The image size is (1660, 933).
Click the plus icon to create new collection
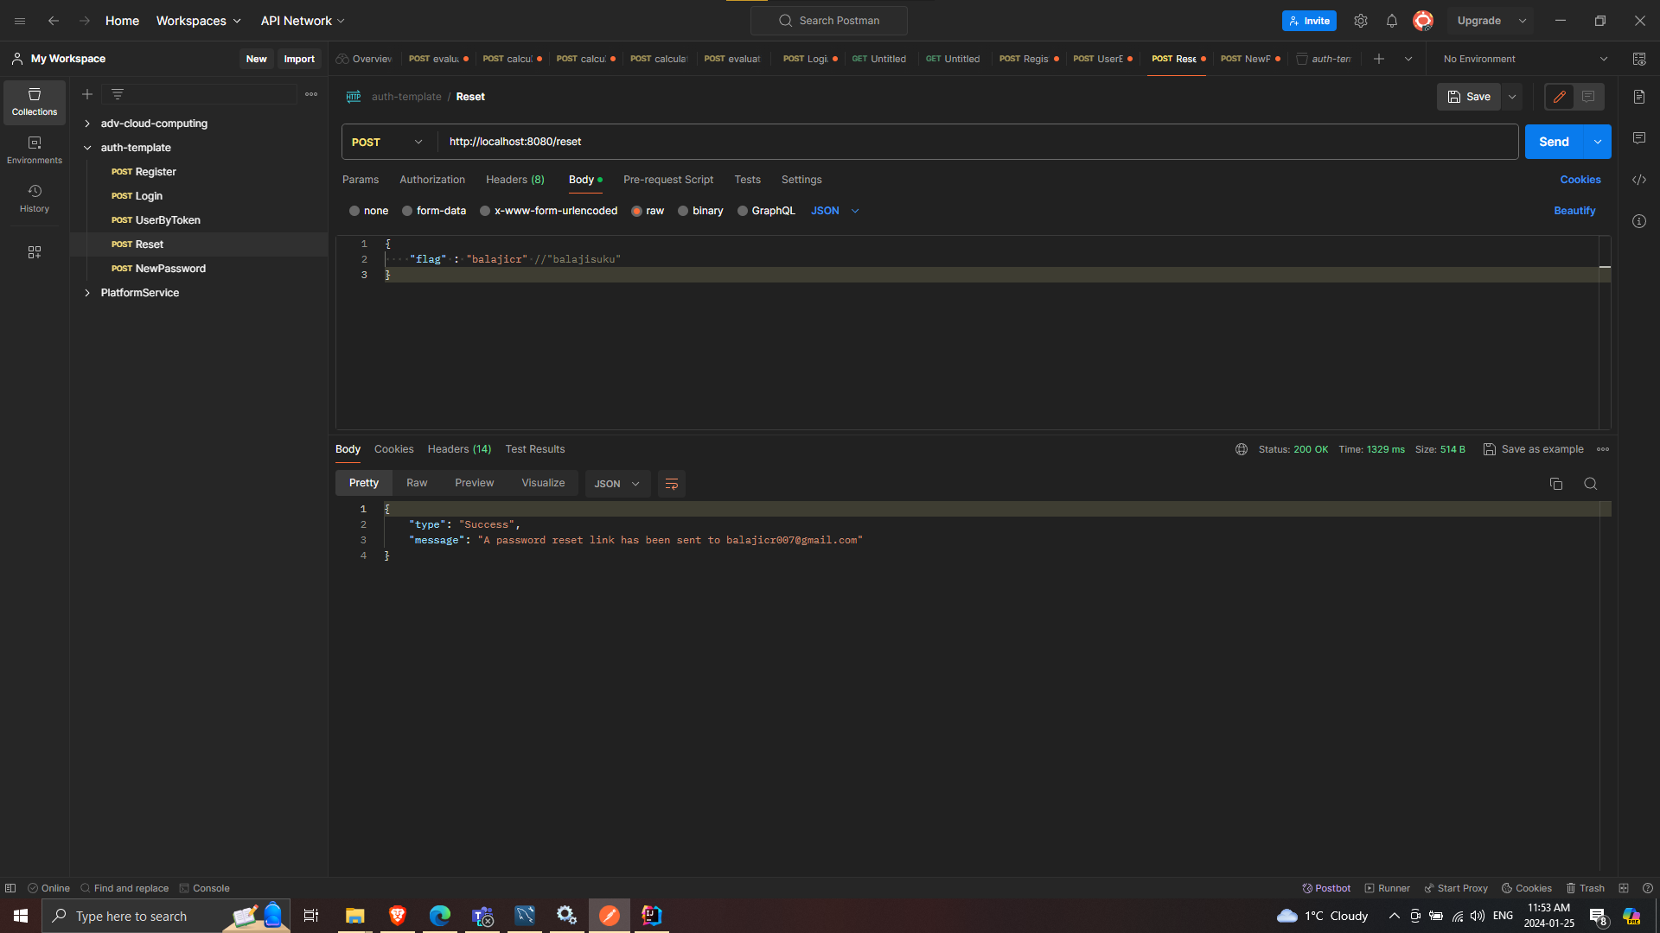pyautogui.click(x=87, y=94)
